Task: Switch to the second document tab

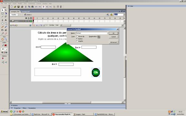Action: click(x=26, y=12)
